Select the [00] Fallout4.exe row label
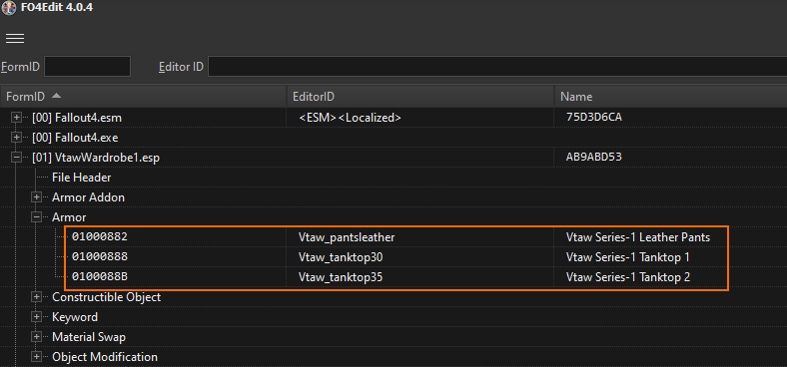Viewport: 787px width, 367px height. (75, 138)
